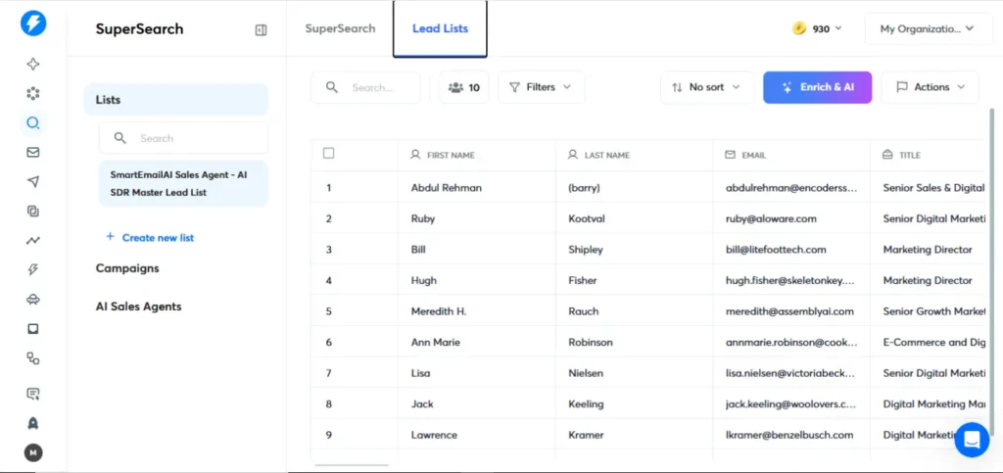
Task: Click the gold credits coin icon
Action: 799,28
